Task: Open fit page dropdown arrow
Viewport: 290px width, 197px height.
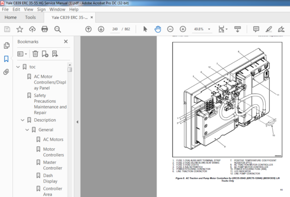Action: tap(227, 29)
